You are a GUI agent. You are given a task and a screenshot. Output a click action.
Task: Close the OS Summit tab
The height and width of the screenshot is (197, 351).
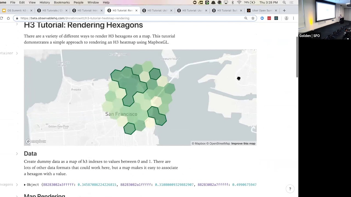tap(31, 10)
